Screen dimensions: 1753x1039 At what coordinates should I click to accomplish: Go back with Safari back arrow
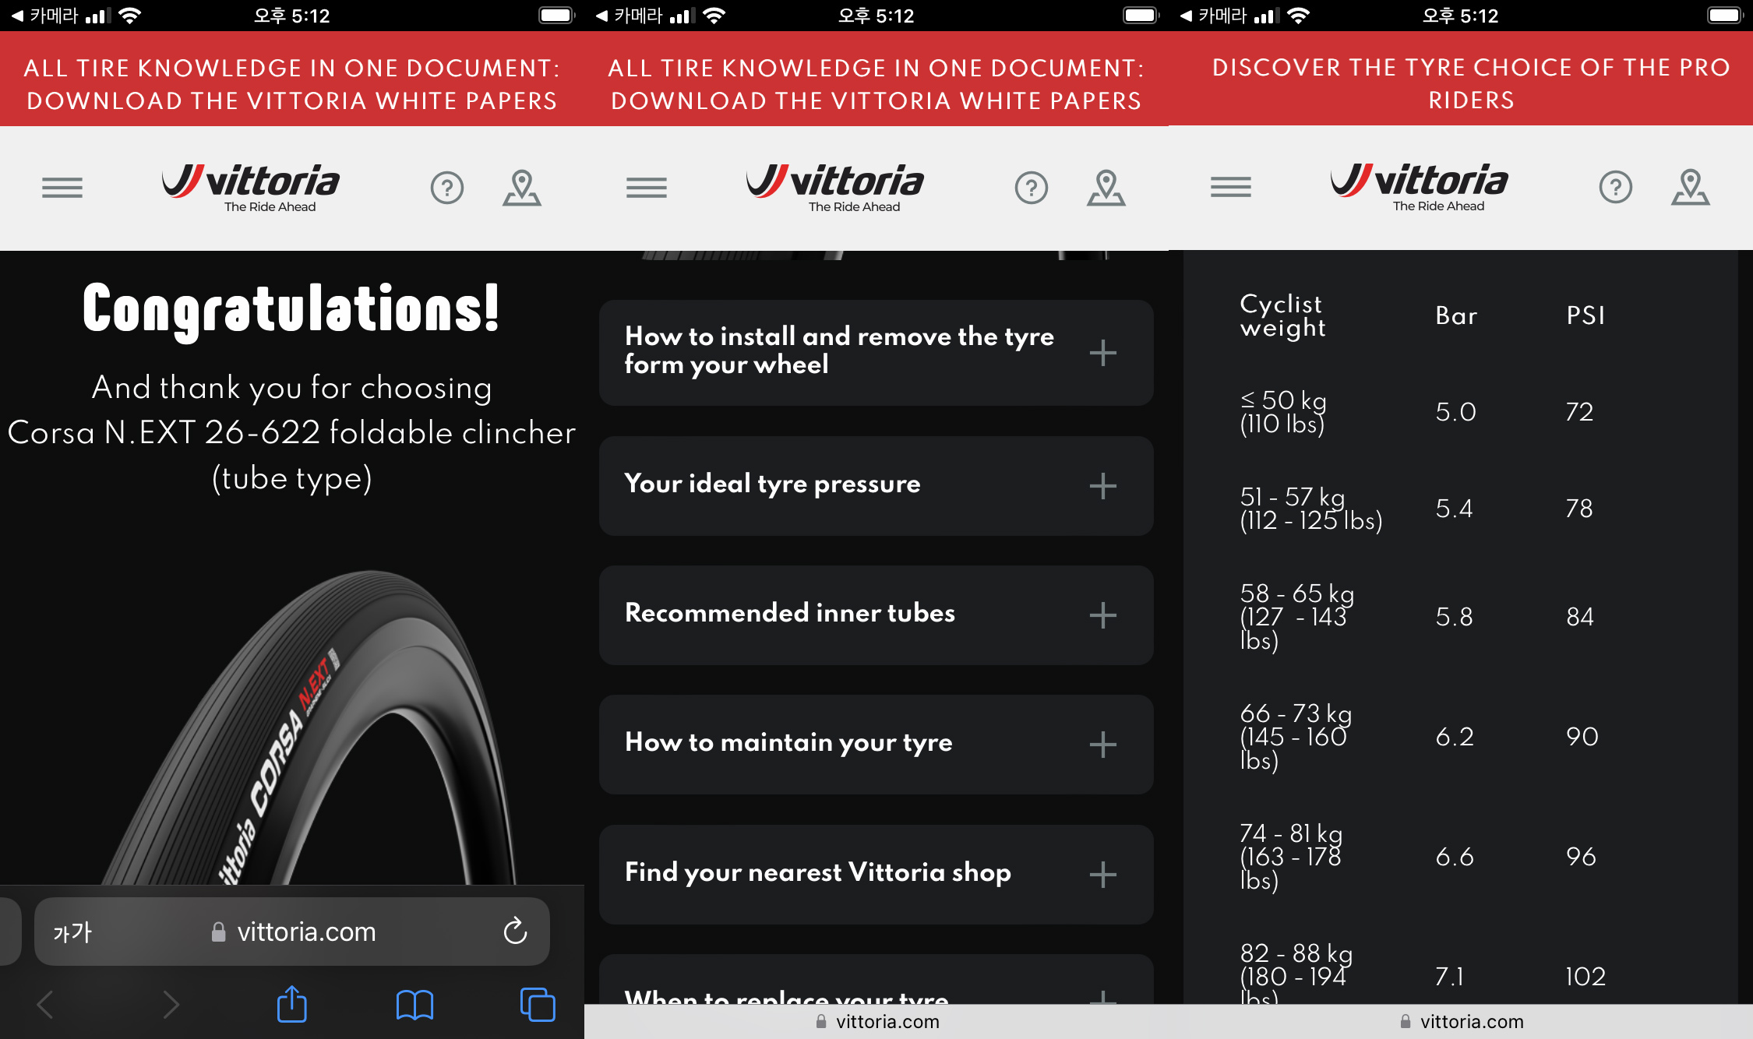[x=45, y=1005]
